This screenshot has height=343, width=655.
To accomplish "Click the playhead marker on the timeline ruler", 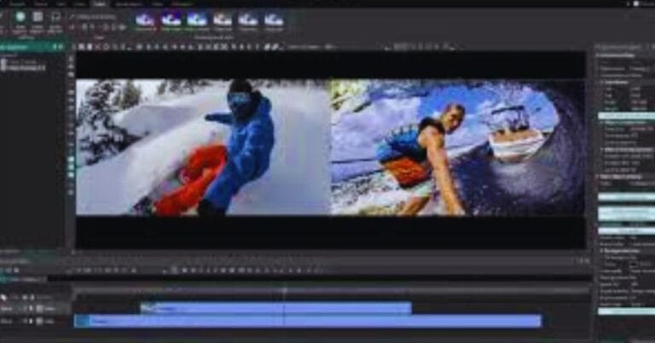I will [285, 289].
